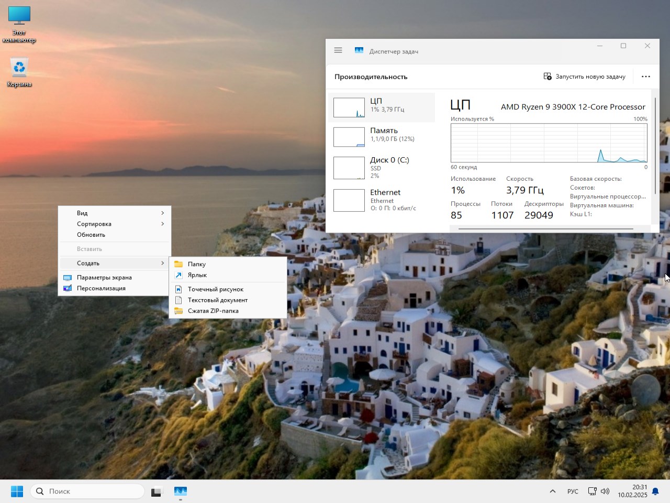This screenshot has height=503, width=670.
Task: Create a new Текстовый документ
Action: [229, 300]
